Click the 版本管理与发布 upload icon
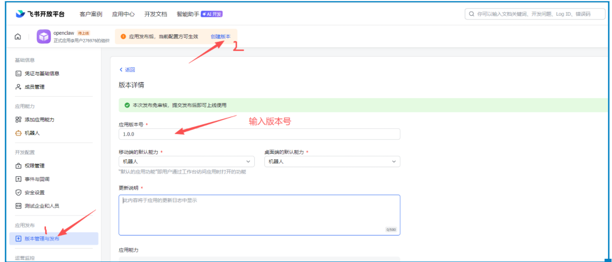 tap(19, 239)
